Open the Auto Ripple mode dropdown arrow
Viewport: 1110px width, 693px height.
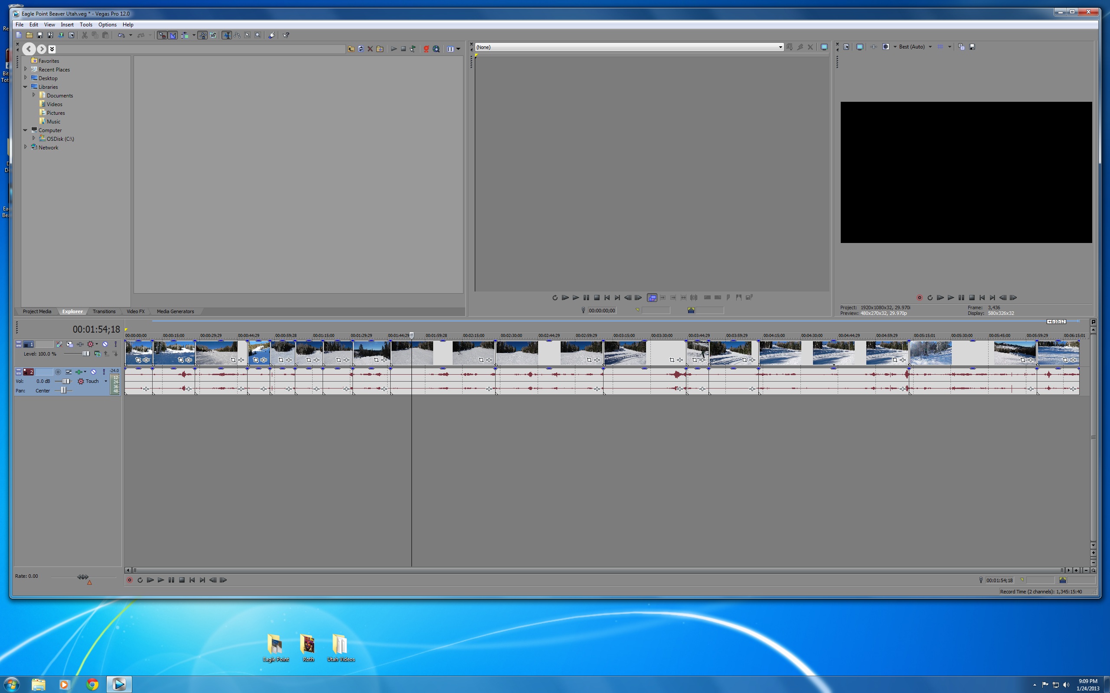[x=193, y=35]
